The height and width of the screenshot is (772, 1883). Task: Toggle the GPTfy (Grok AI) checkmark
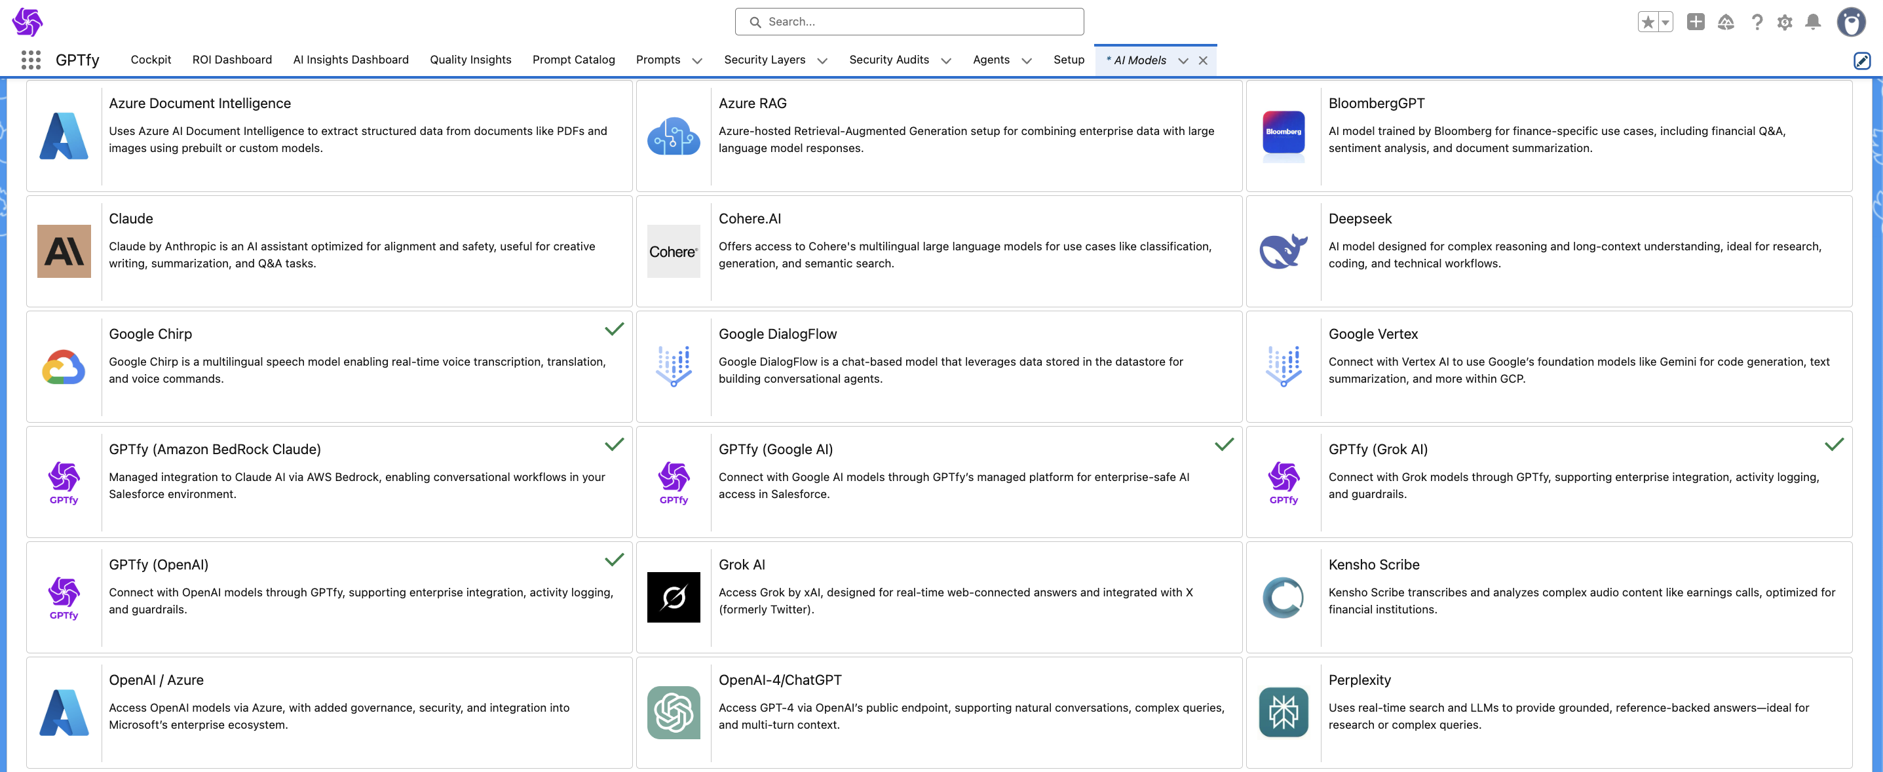[1833, 444]
